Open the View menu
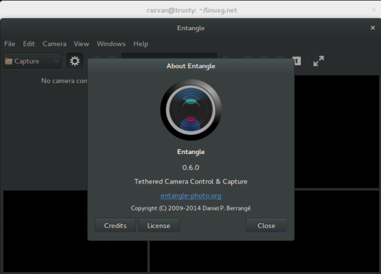This screenshot has height=274, width=381. [82, 44]
